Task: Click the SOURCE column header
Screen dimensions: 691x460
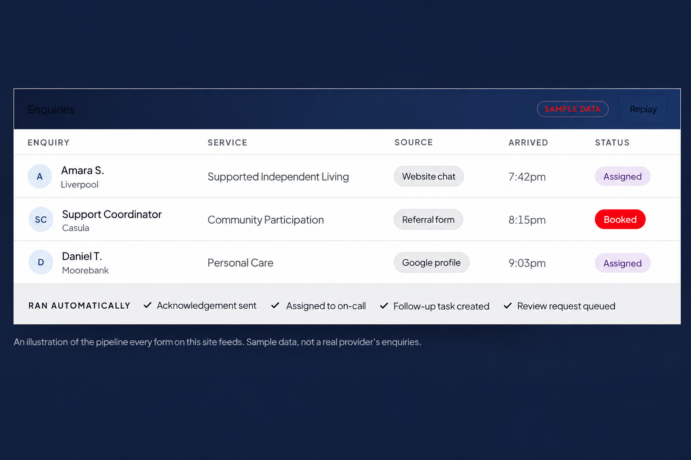Action: pos(413,142)
